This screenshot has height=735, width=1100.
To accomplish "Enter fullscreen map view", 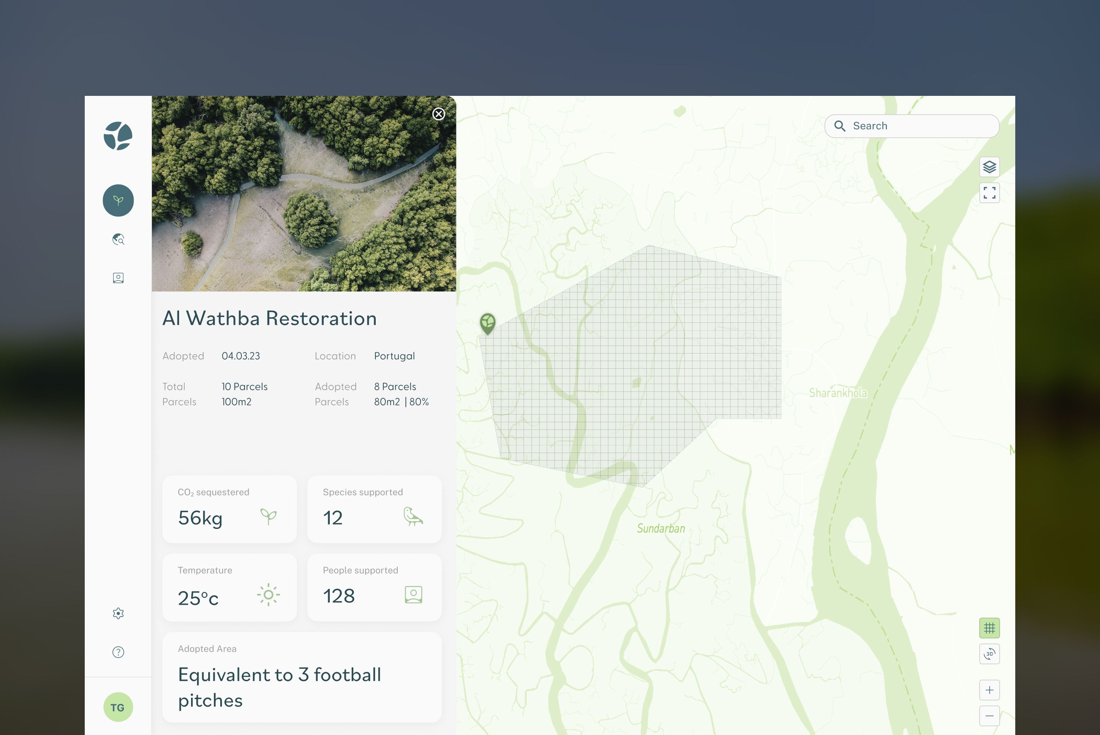I will (989, 193).
